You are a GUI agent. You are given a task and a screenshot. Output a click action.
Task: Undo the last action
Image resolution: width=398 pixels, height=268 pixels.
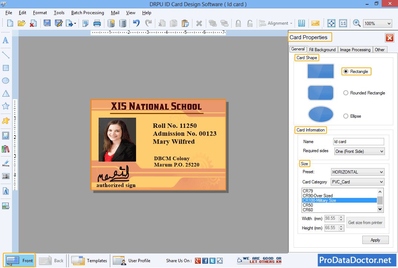[136, 24]
